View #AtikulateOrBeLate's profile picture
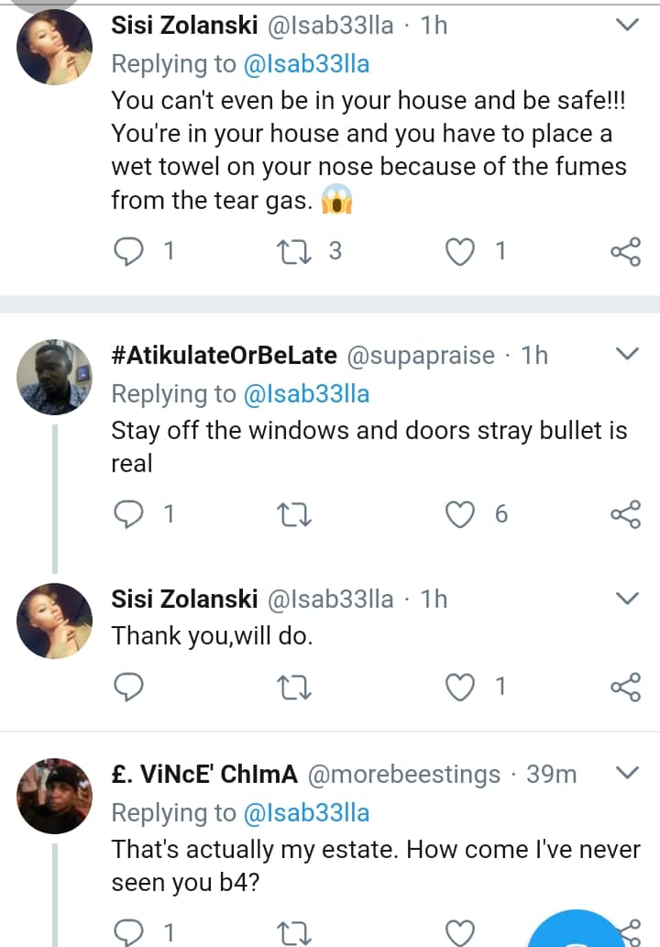The width and height of the screenshot is (660, 947). 55,377
